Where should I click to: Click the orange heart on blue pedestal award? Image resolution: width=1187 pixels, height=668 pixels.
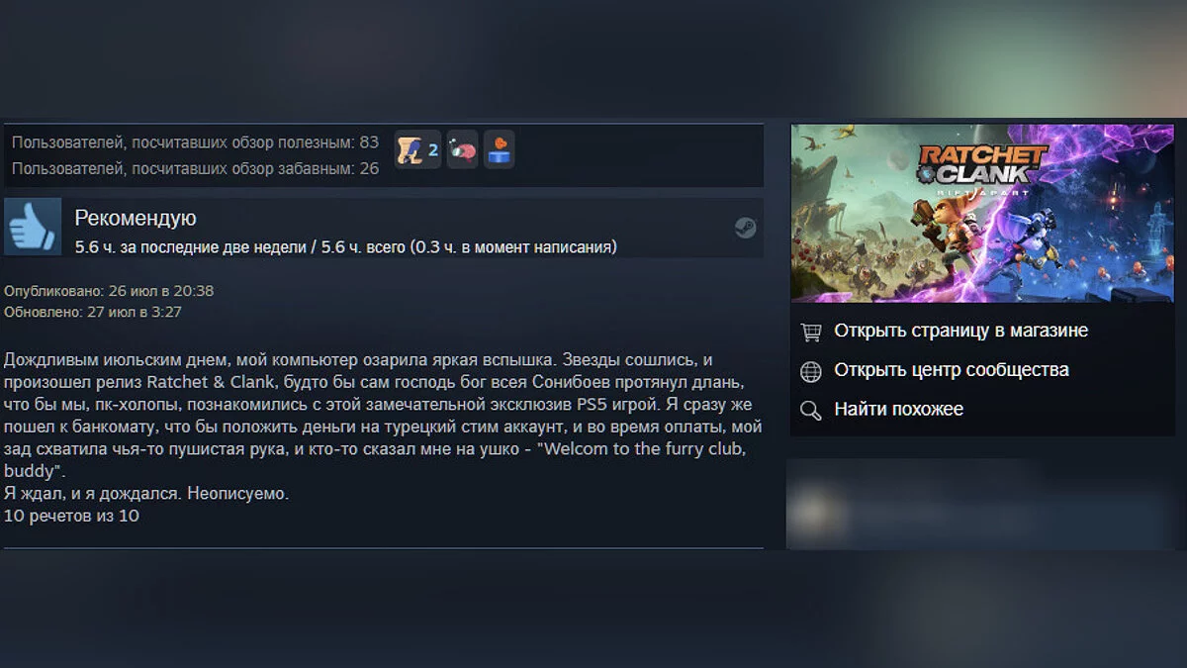[x=499, y=150]
